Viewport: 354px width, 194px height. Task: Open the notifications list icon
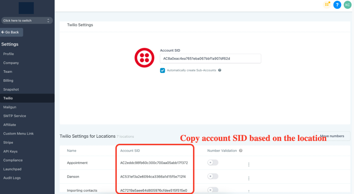(327, 5)
